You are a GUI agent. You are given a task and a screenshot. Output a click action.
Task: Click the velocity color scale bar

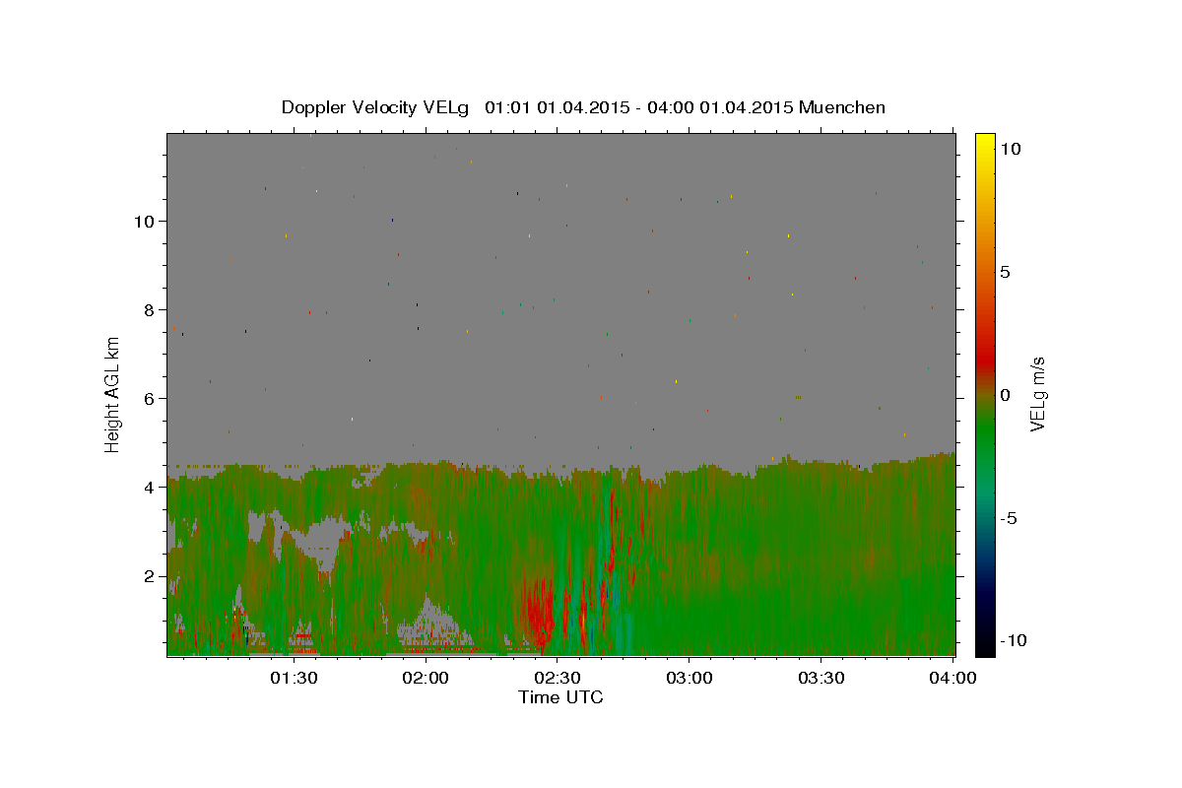[985, 394]
